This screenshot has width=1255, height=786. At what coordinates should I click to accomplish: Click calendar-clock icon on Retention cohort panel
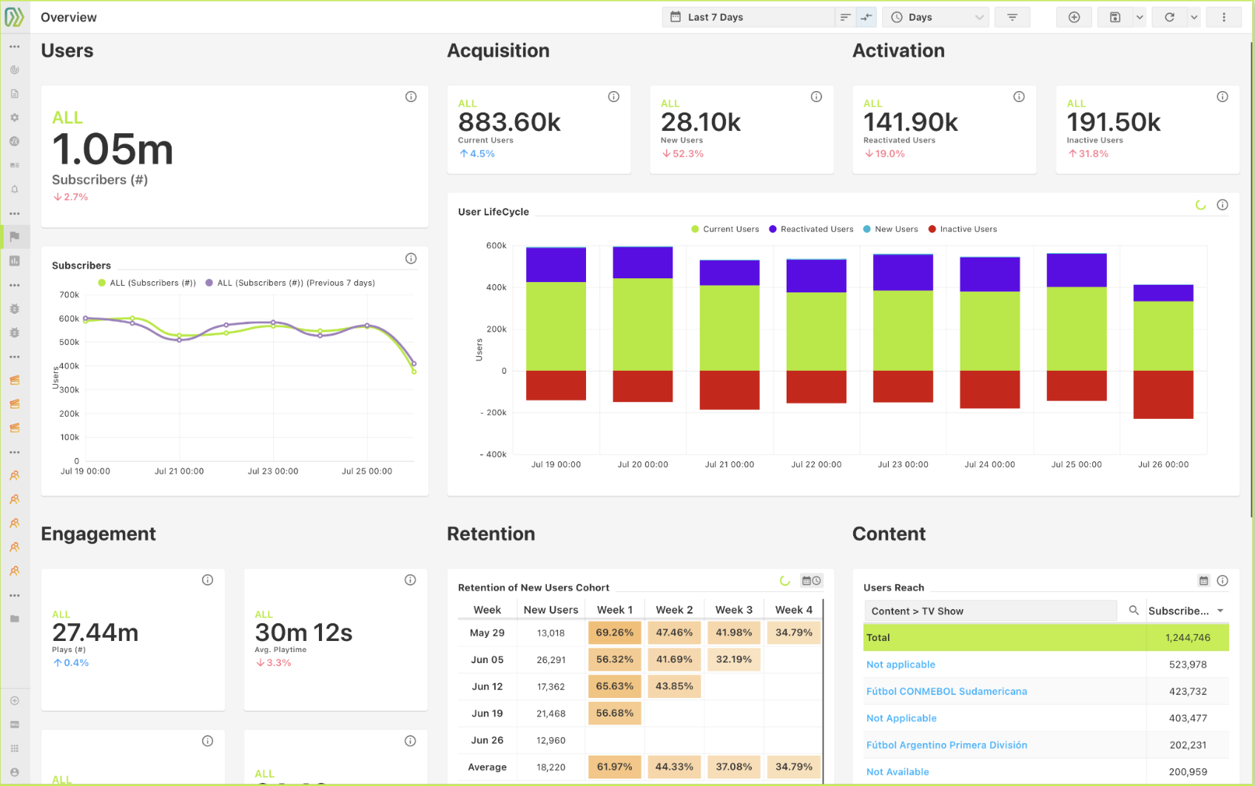(812, 581)
